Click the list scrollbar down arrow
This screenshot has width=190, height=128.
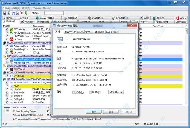[x=186, y=103]
